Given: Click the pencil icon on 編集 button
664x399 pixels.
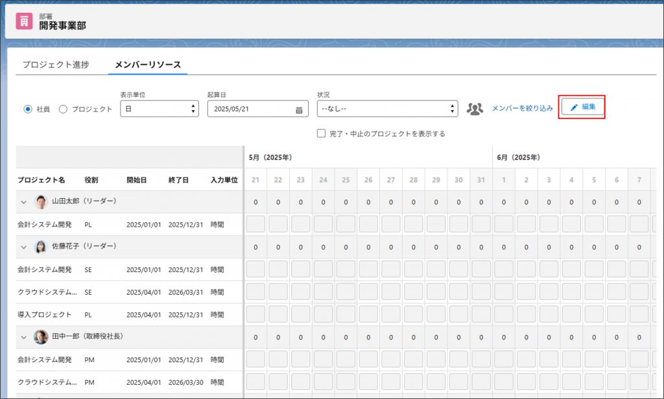Looking at the screenshot, I should pos(573,108).
